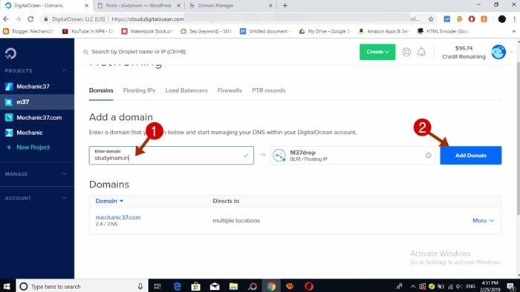
Task: Open Mail from the taskbar
Action: [215, 286]
